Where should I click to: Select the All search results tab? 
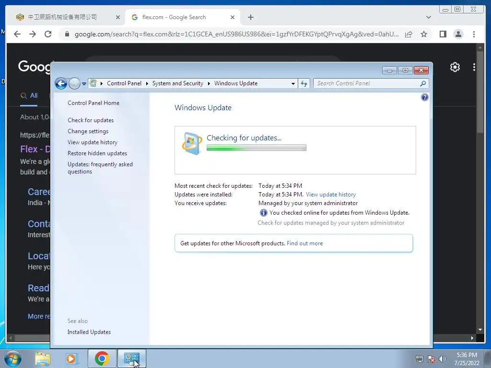coord(29,96)
